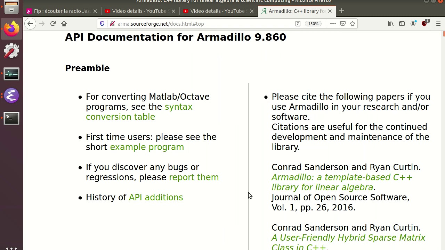Open Emacs from the dock
The width and height of the screenshot is (445, 250).
pos(11,96)
